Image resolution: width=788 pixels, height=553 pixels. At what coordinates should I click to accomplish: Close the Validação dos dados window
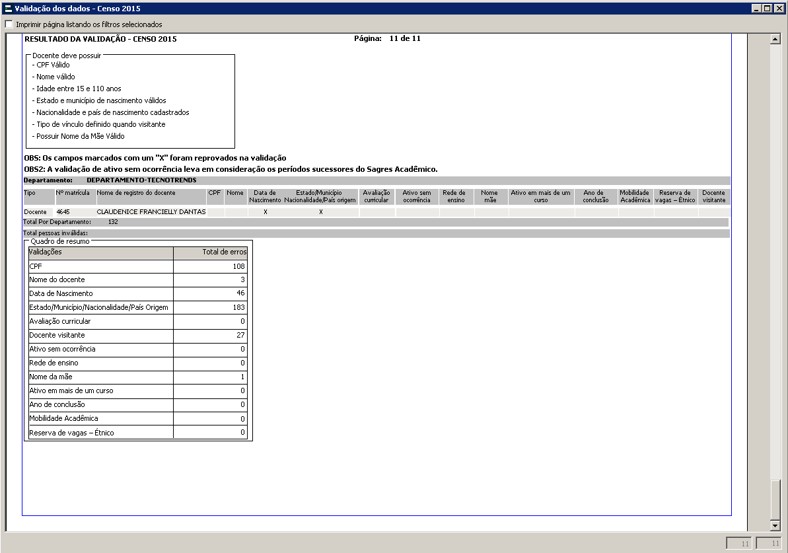click(x=777, y=9)
